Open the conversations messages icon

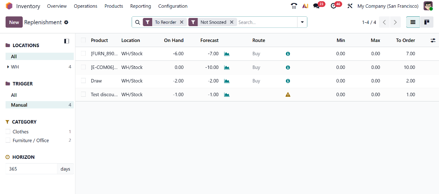click(316, 6)
